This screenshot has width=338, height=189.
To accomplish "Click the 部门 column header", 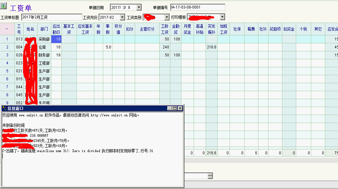I will (44, 29).
